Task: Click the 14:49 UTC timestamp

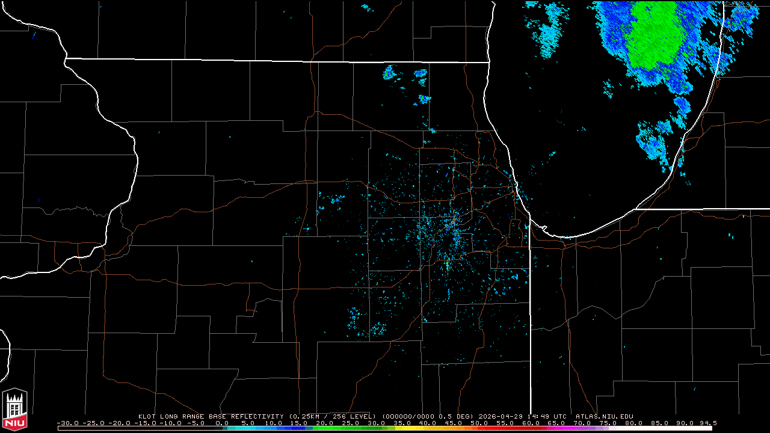Action: 546,416
